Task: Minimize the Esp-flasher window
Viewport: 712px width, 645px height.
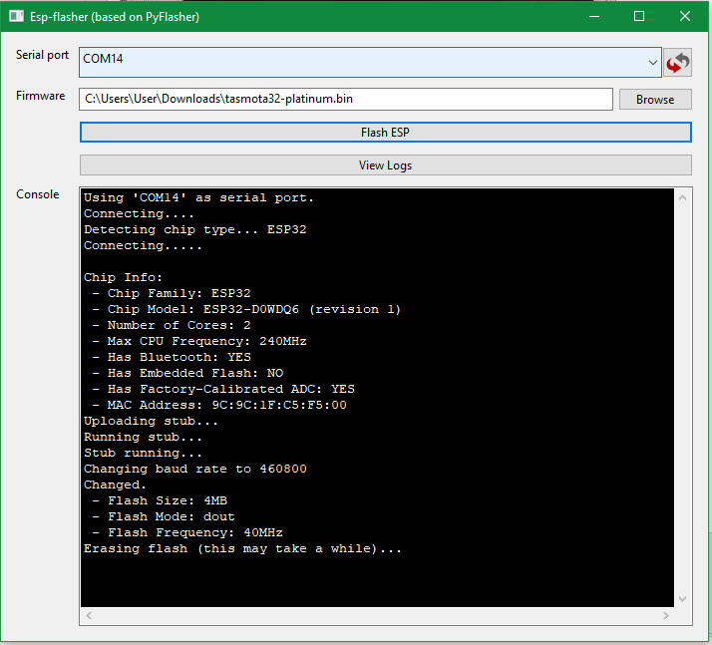Action: pos(594,16)
